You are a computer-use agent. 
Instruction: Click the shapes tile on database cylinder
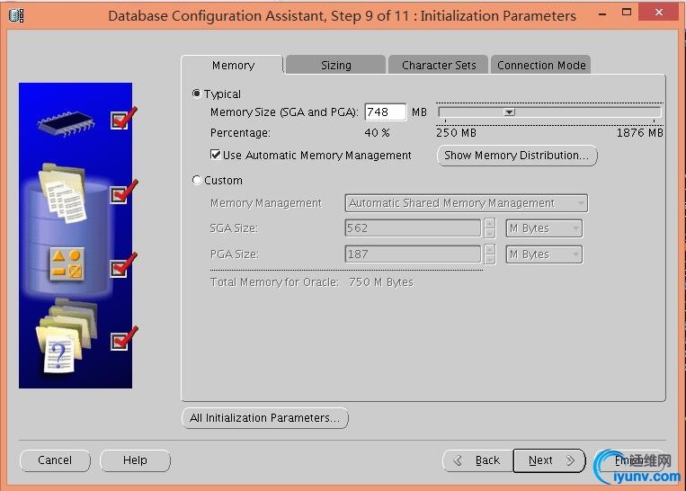pos(67,263)
